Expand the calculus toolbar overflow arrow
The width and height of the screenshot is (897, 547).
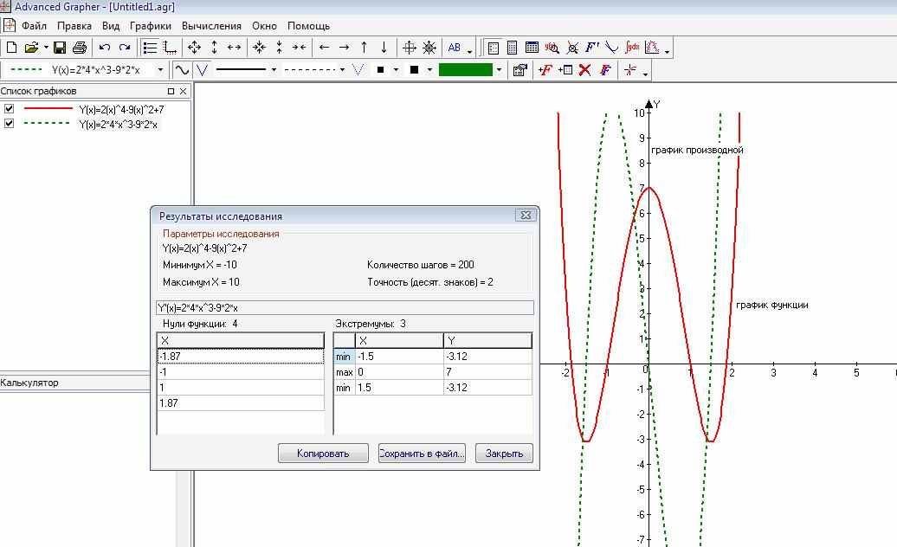click(x=667, y=51)
